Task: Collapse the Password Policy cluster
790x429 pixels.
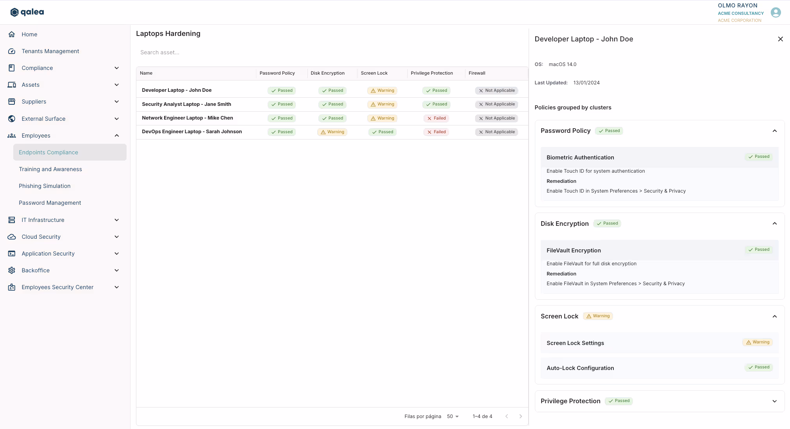Action: click(x=774, y=131)
